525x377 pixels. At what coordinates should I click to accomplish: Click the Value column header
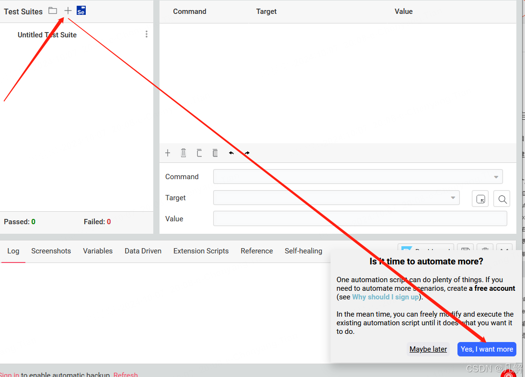pos(403,11)
